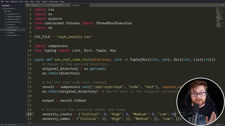Click the file icon beside snyk_results.csv

pos(6,35)
